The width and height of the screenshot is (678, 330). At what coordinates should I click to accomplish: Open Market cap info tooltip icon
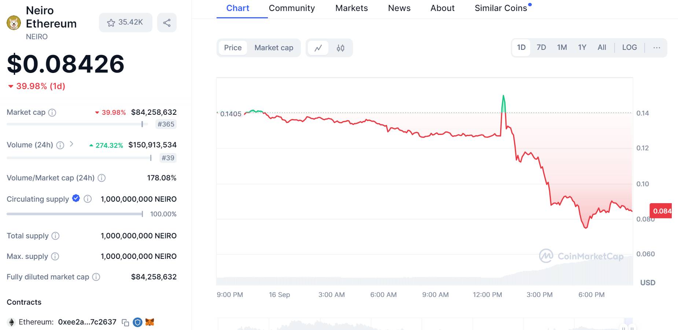point(52,113)
